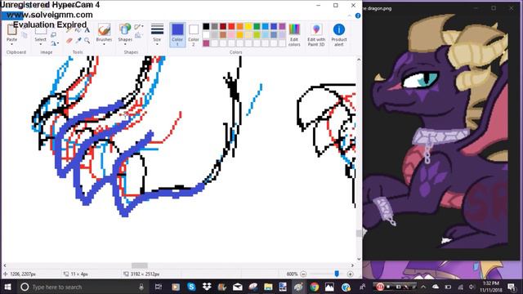Image resolution: width=523 pixels, height=294 pixels.
Task: Open the Windows Start menu
Action: click(7, 287)
